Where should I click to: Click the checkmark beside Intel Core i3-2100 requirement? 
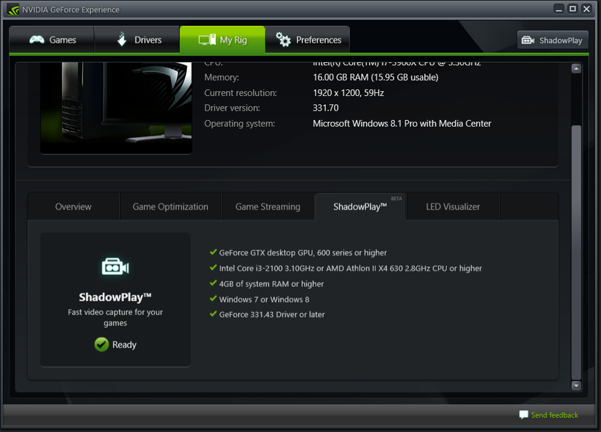click(213, 268)
